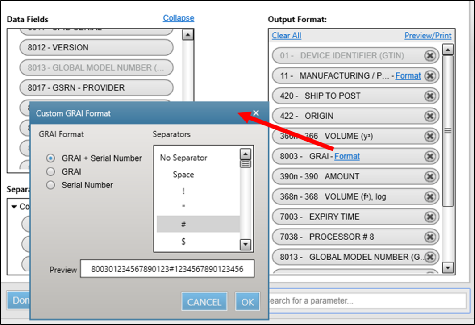Select the 420 SHIP TO POST output item
This screenshot has width=475, height=325.
356,96
